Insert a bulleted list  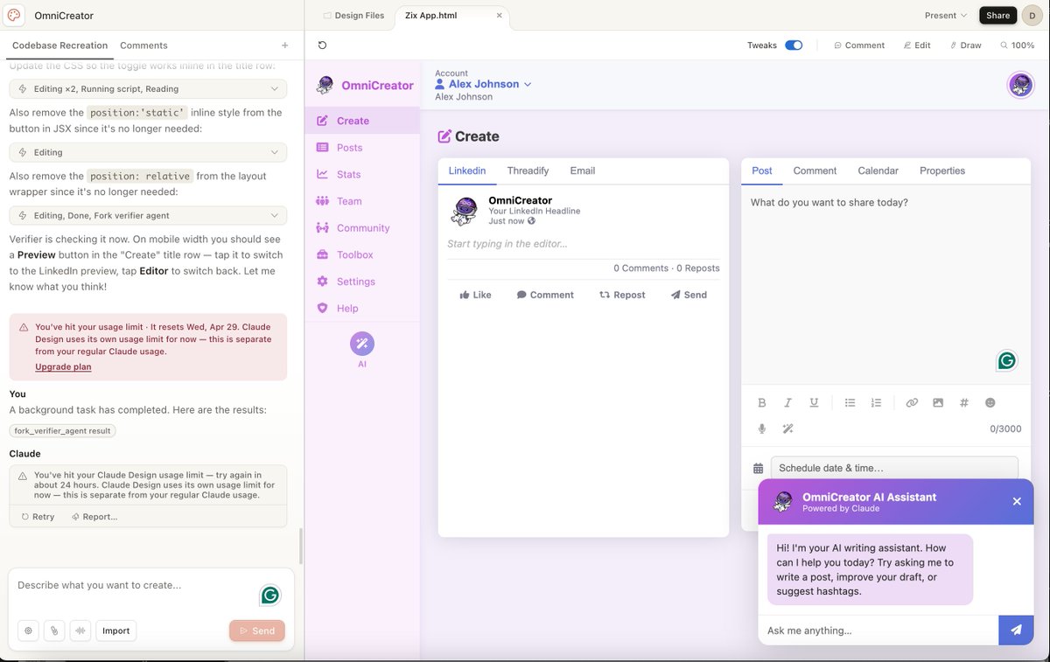click(850, 403)
